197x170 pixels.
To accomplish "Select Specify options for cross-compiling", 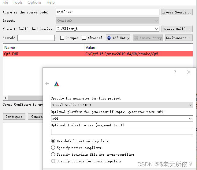I will [x=53, y=161].
